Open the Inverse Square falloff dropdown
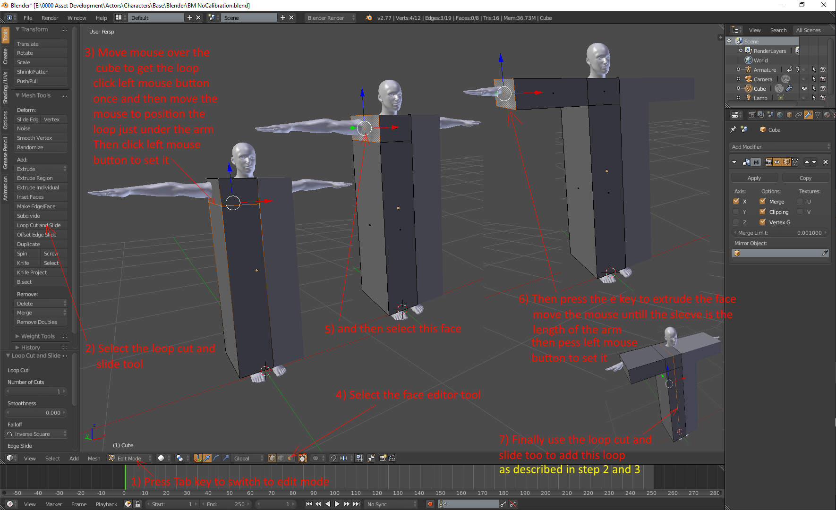 point(36,434)
